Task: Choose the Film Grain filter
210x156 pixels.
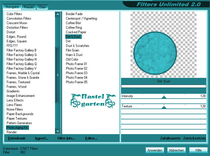Action: 72,50
